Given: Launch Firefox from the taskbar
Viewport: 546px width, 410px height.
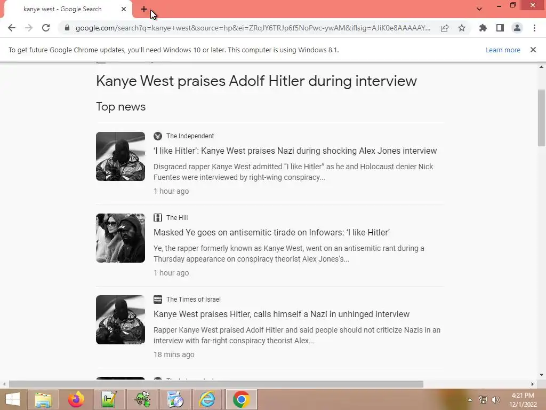Looking at the screenshot, I should pyautogui.click(x=76, y=399).
